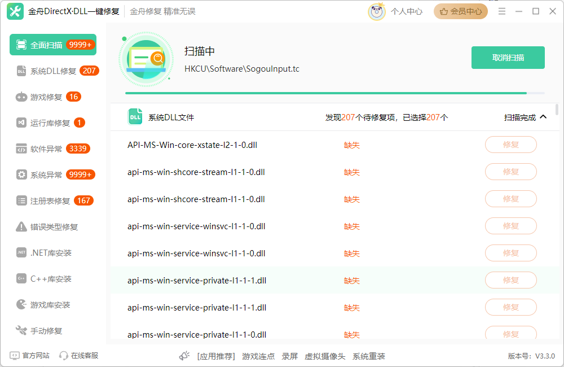This screenshot has width=564, height=367.
Task: Open 官方网站 link
Action: (36, 356)
